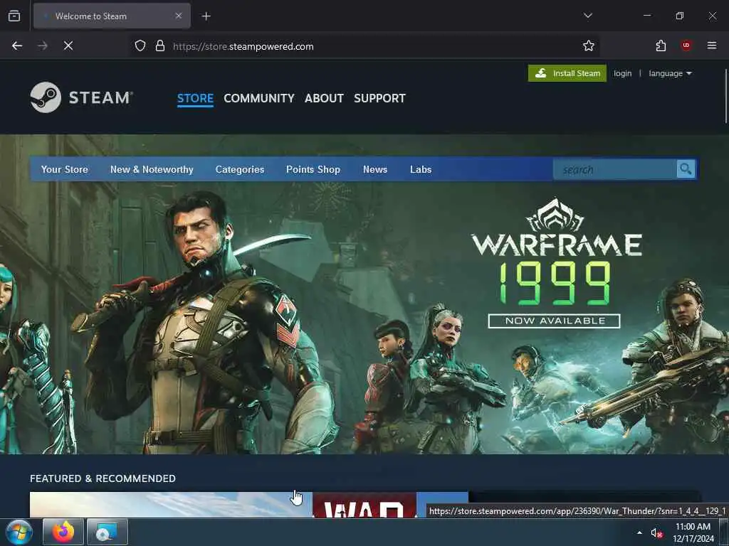The image size is (729, 546).
Task: Click the Firefox back arrow
Action: pyautogui.click(x=17, y=45)
